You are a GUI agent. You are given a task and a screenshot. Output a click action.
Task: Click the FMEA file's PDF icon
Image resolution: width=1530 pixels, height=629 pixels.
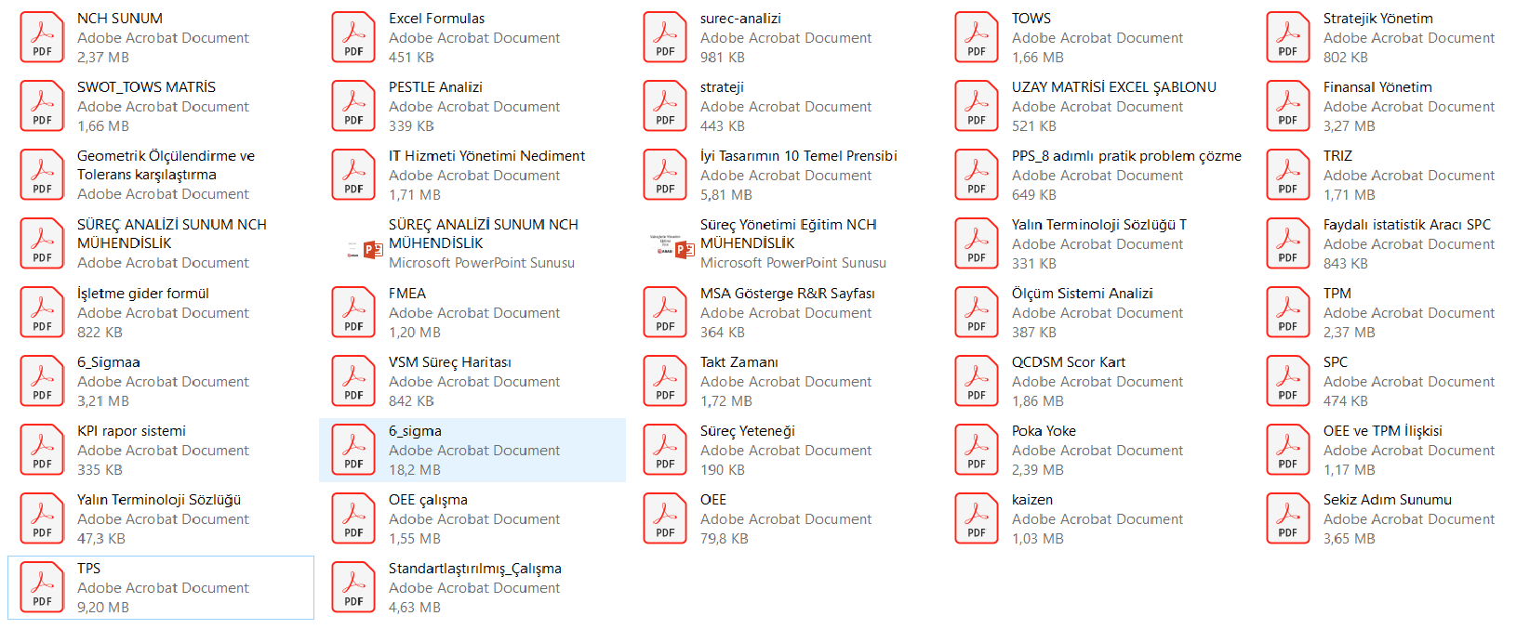click(353, 313)
